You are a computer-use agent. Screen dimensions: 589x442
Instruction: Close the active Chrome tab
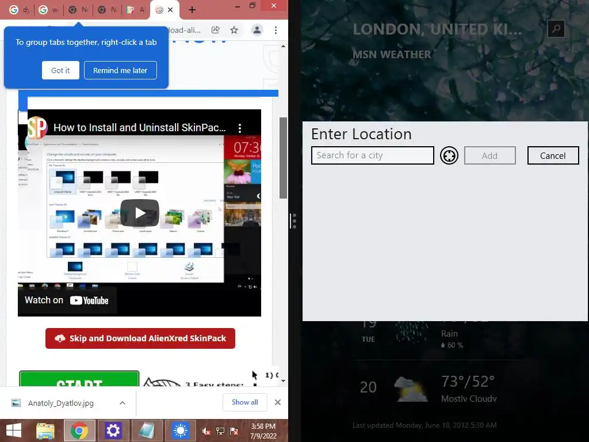tap(170, 10)
